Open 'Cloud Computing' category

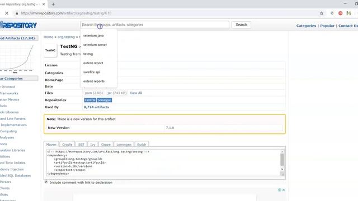tap(8, 131)
